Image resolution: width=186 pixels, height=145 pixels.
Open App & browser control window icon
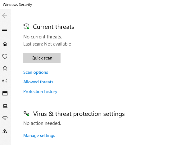[5, 93]
